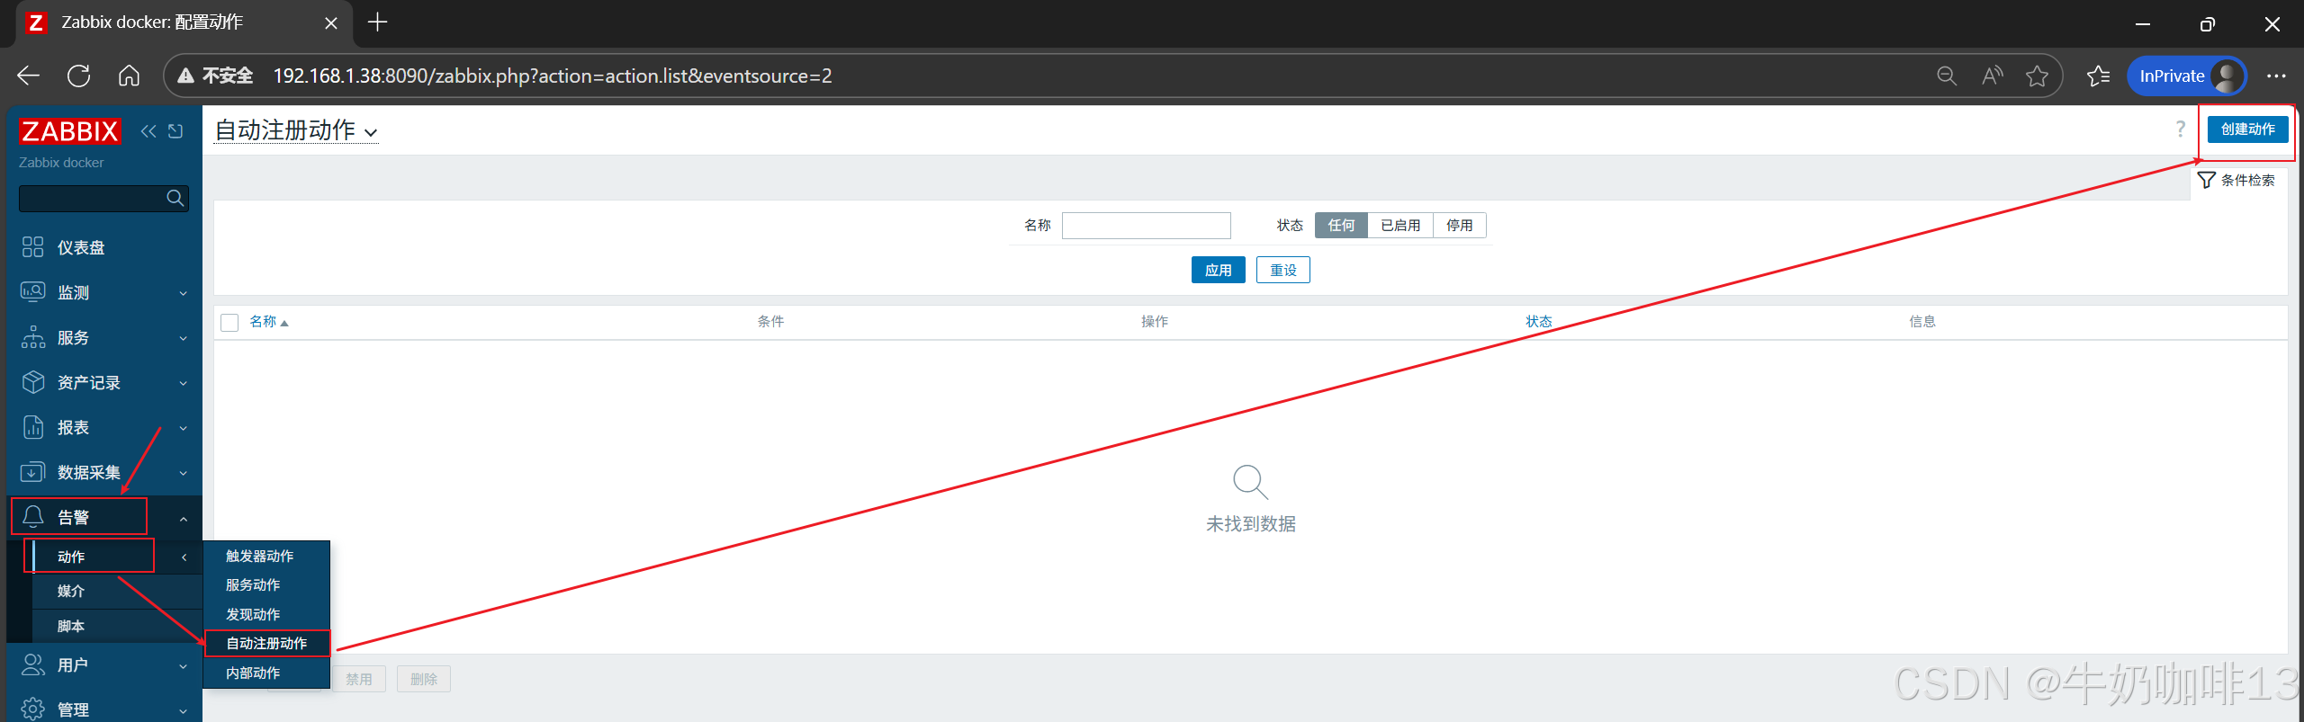Select 任何 status filter option
The width and height of the screenshot is (2304, 722).
coord(1341,225)
